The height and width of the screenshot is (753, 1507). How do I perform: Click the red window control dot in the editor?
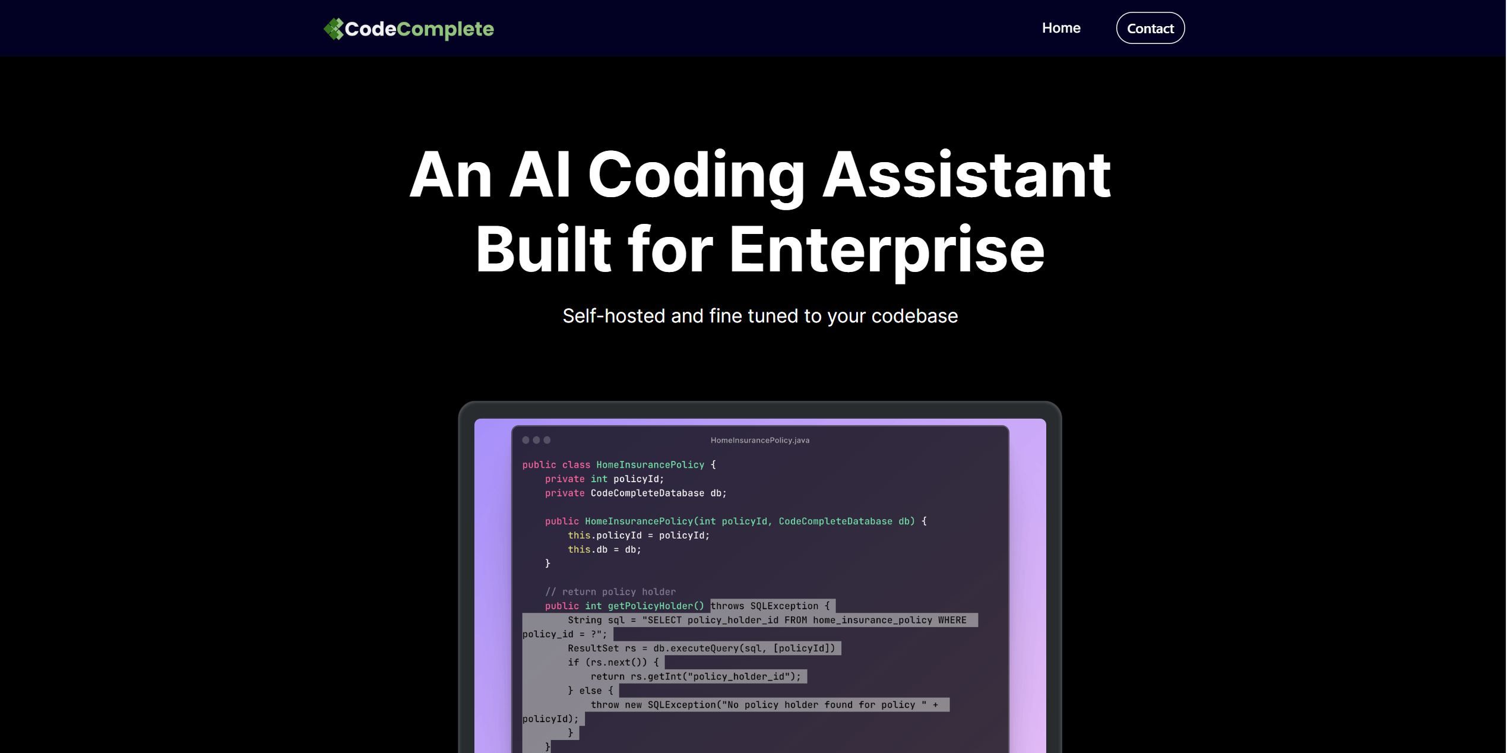pos(525,440)
